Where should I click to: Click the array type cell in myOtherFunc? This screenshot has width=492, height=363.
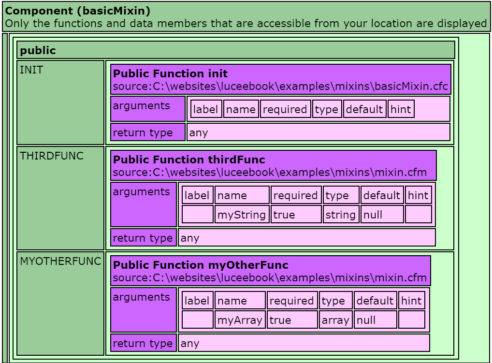pyautogui.click(x=335, y=319)
